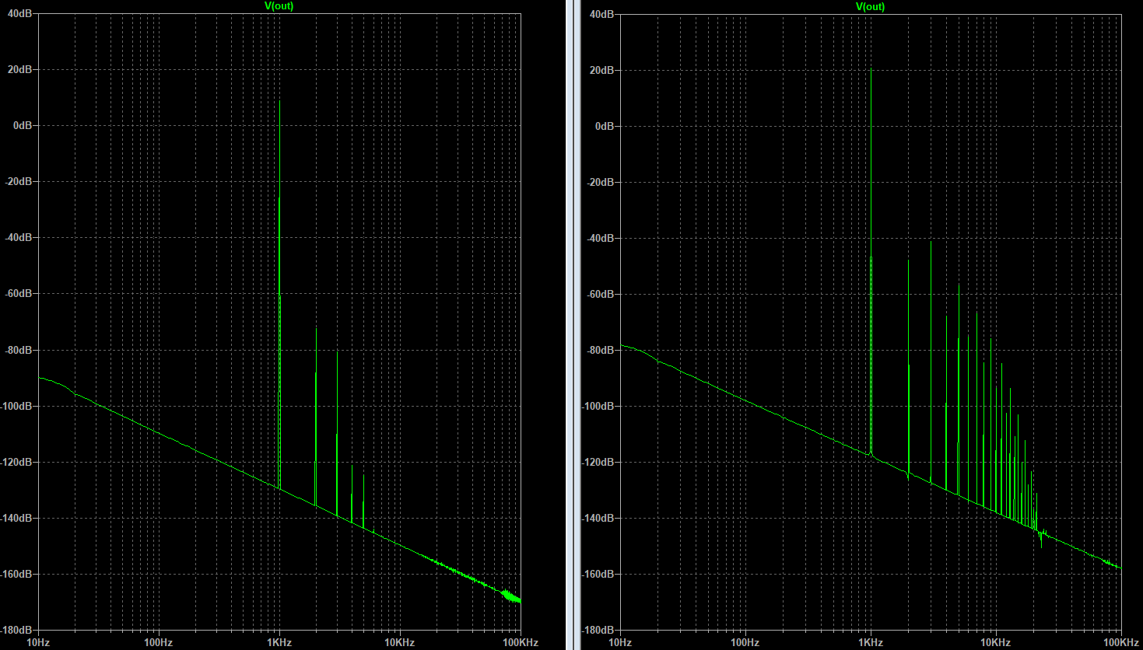Click the -40dB axis label in left plot
This screenshot has width=1143, height=650.
pyautogui.click(x=18, y=237)
